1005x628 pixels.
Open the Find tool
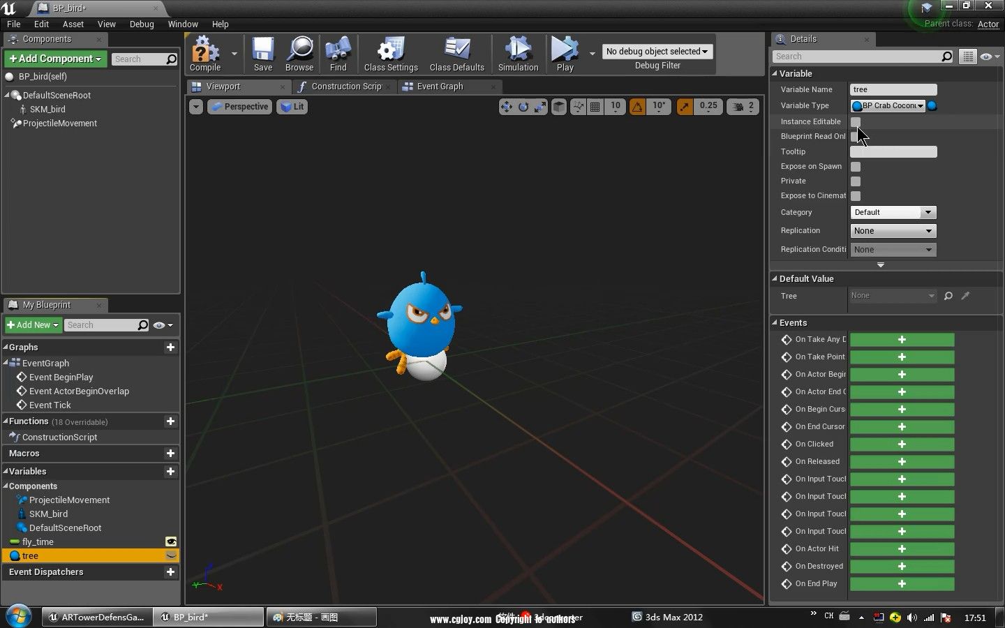coord(338,54)
